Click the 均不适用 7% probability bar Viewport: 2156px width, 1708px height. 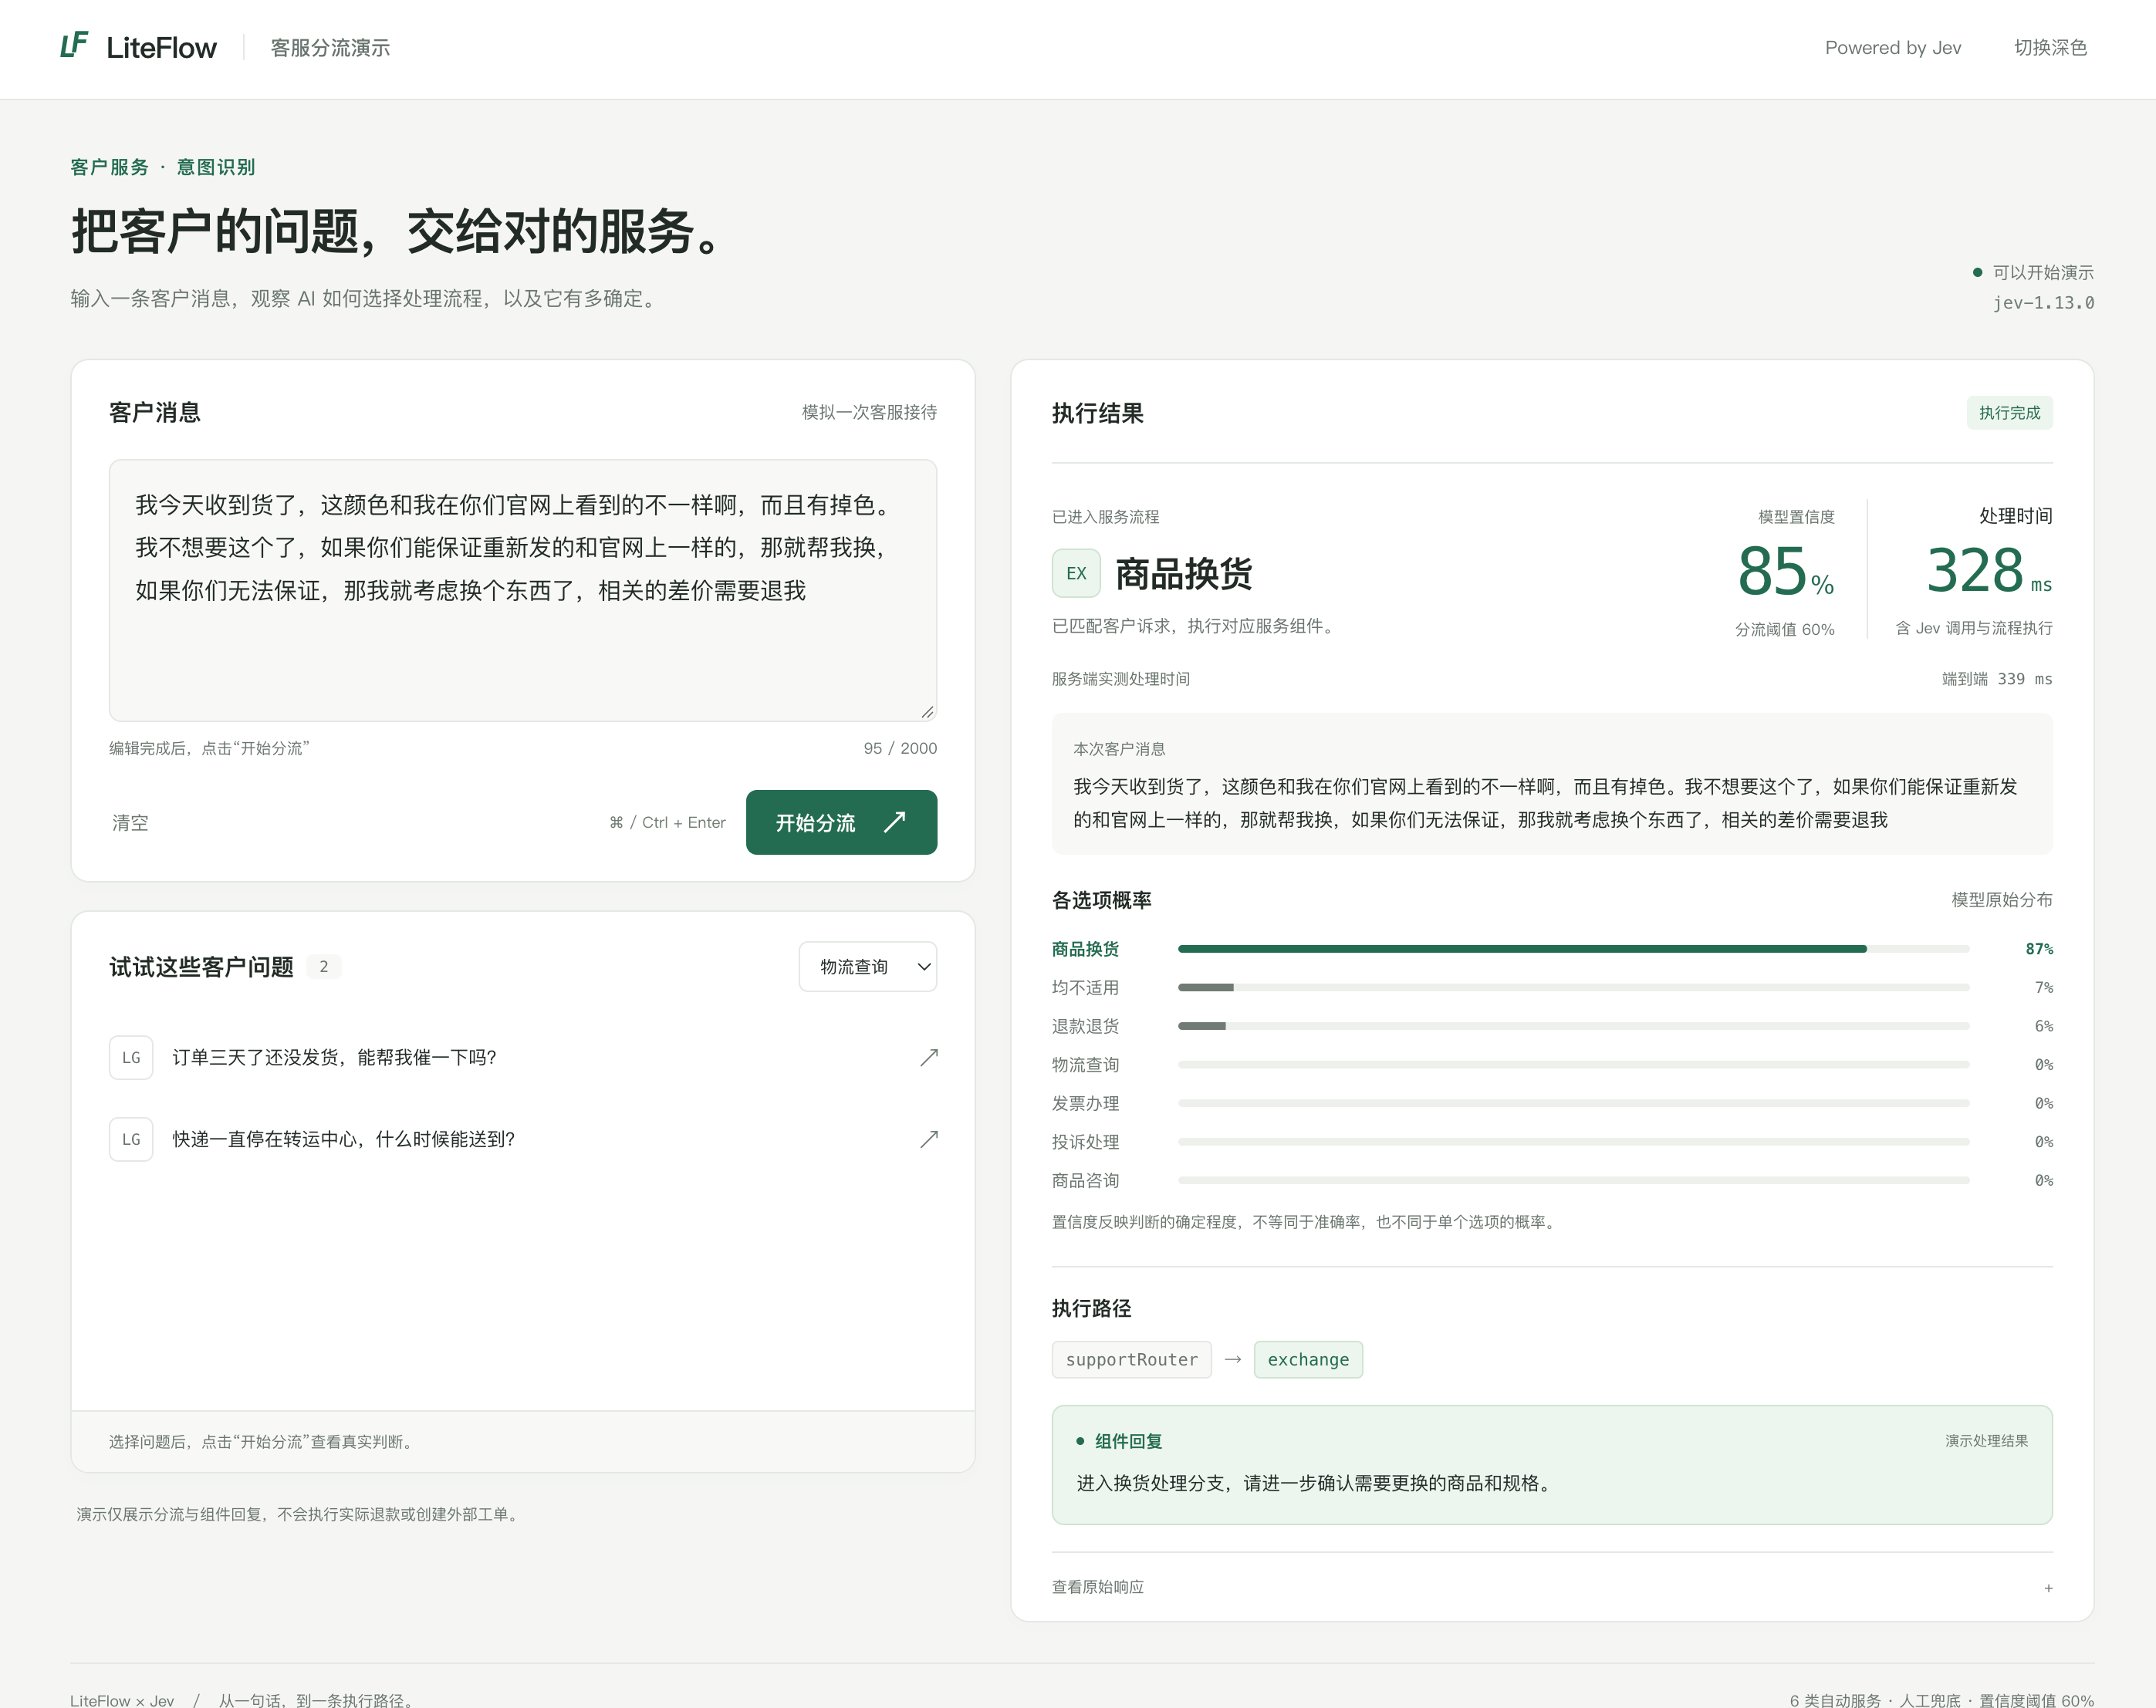(x=1573, y=987)
